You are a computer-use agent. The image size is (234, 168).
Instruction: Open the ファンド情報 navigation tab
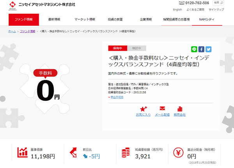24,20
